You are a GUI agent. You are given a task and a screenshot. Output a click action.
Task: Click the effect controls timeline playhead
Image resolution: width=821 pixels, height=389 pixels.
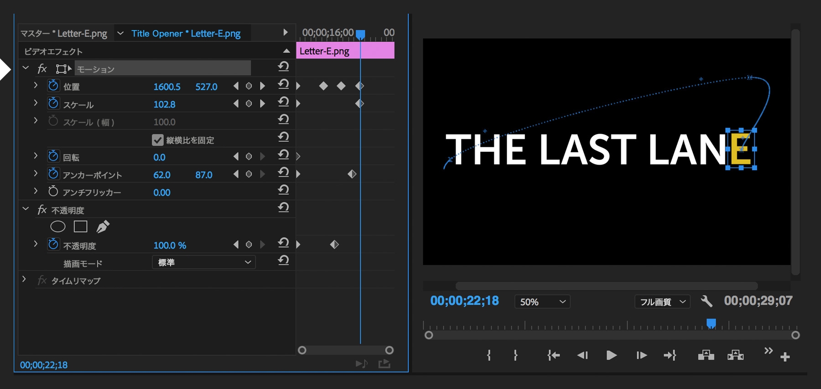click(x=360, y=34)
